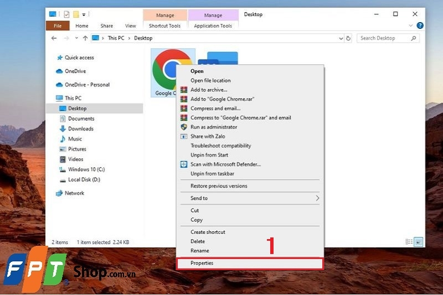Select Run as administrator

[x=250, y=127]
